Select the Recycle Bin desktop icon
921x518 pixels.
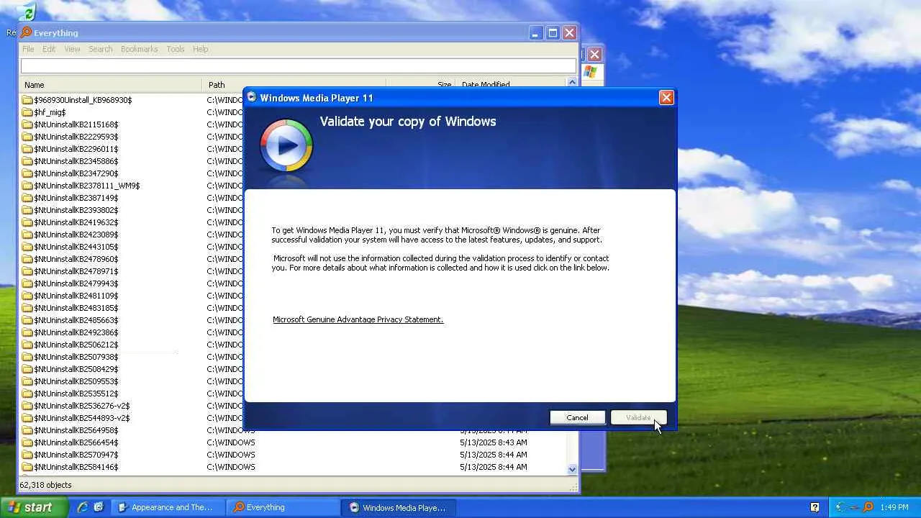(x=27, y=12)
